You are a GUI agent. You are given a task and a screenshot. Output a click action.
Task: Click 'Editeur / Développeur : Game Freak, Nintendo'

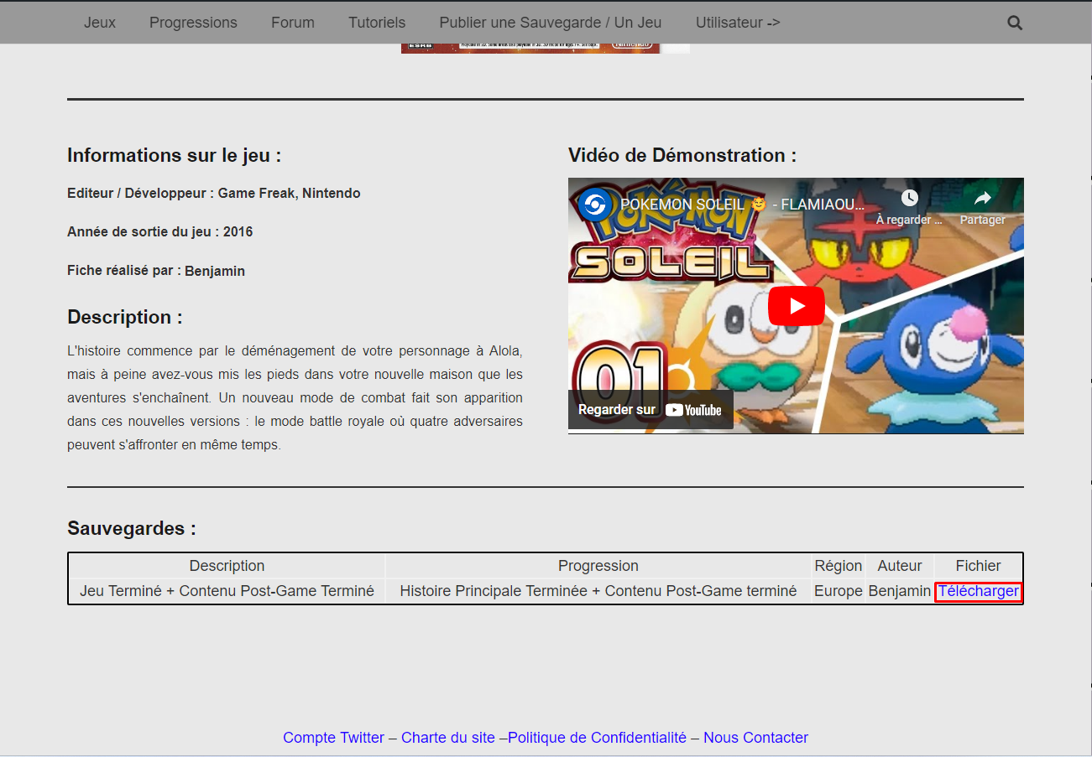(214, 193)
